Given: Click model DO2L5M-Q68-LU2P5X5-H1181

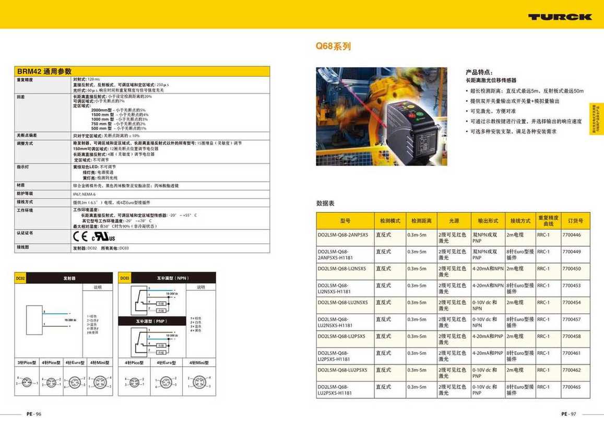Looking at the screenshot, I should 334,390.
